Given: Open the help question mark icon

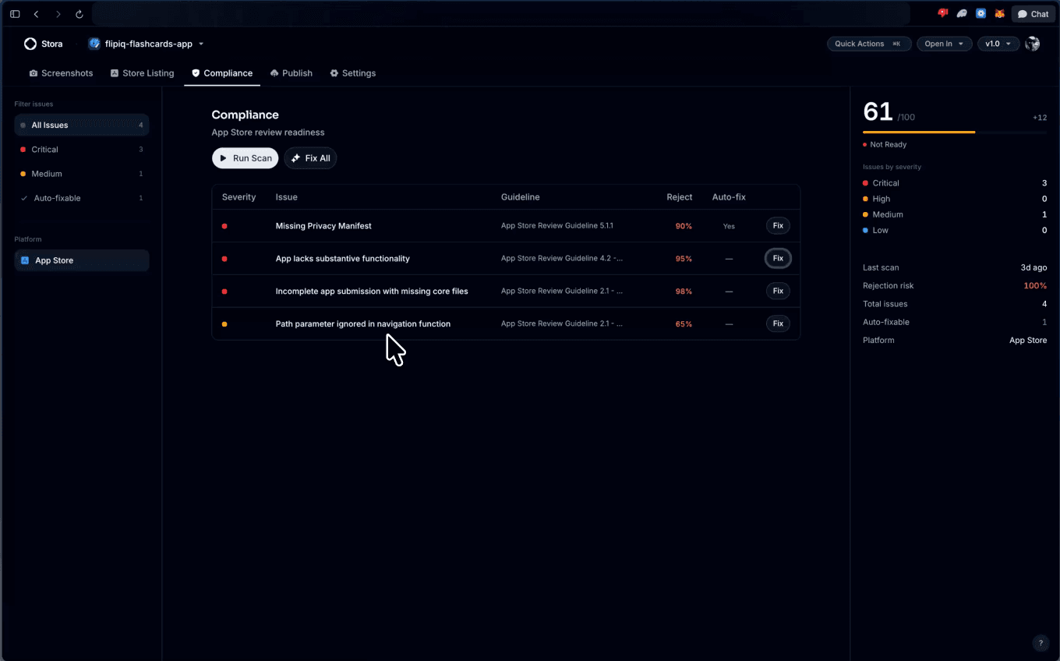Looking at the screenshot, I should click(1041, 643).
